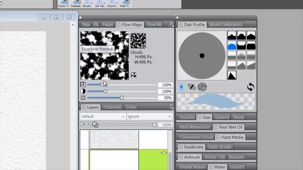Screen dimensions: 303x170
Task: Click the invert flow map icon
Action: tap(134, 75)
